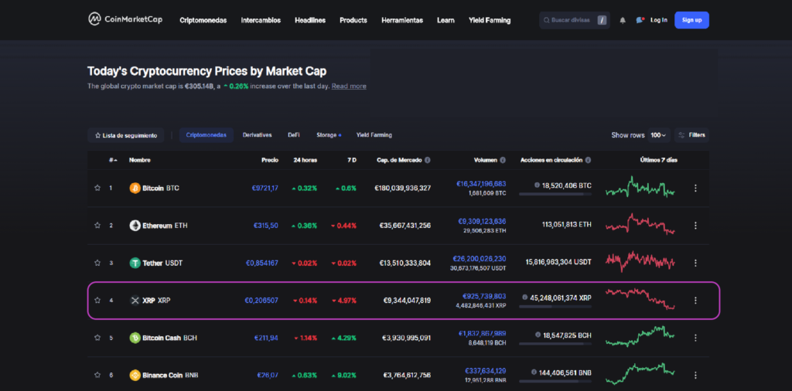Image resolution: width=792 pixels, height=391 pixels.
Task: Sort table by Precio column
Action: (x=270, y=160)
